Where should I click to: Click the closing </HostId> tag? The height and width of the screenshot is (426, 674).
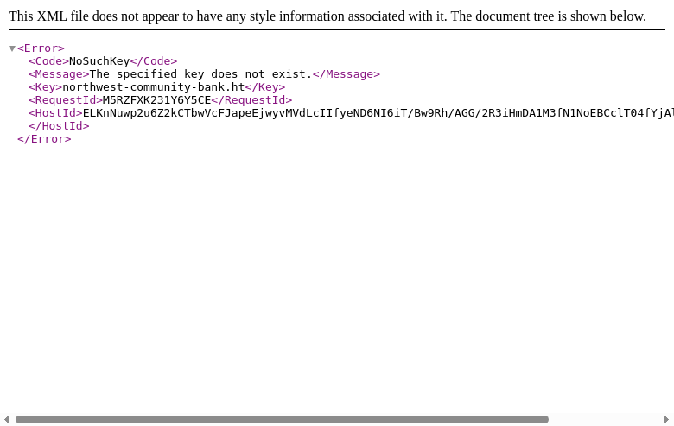(59, 126)
